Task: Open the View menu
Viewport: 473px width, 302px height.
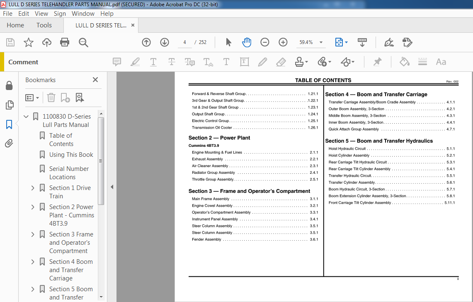Action: coord(41,14)
